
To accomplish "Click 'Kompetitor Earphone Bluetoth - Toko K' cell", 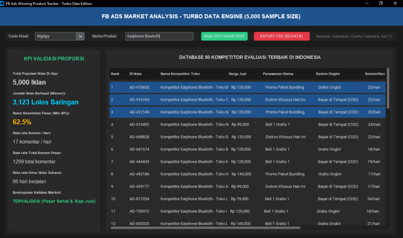I will (194, 162).
